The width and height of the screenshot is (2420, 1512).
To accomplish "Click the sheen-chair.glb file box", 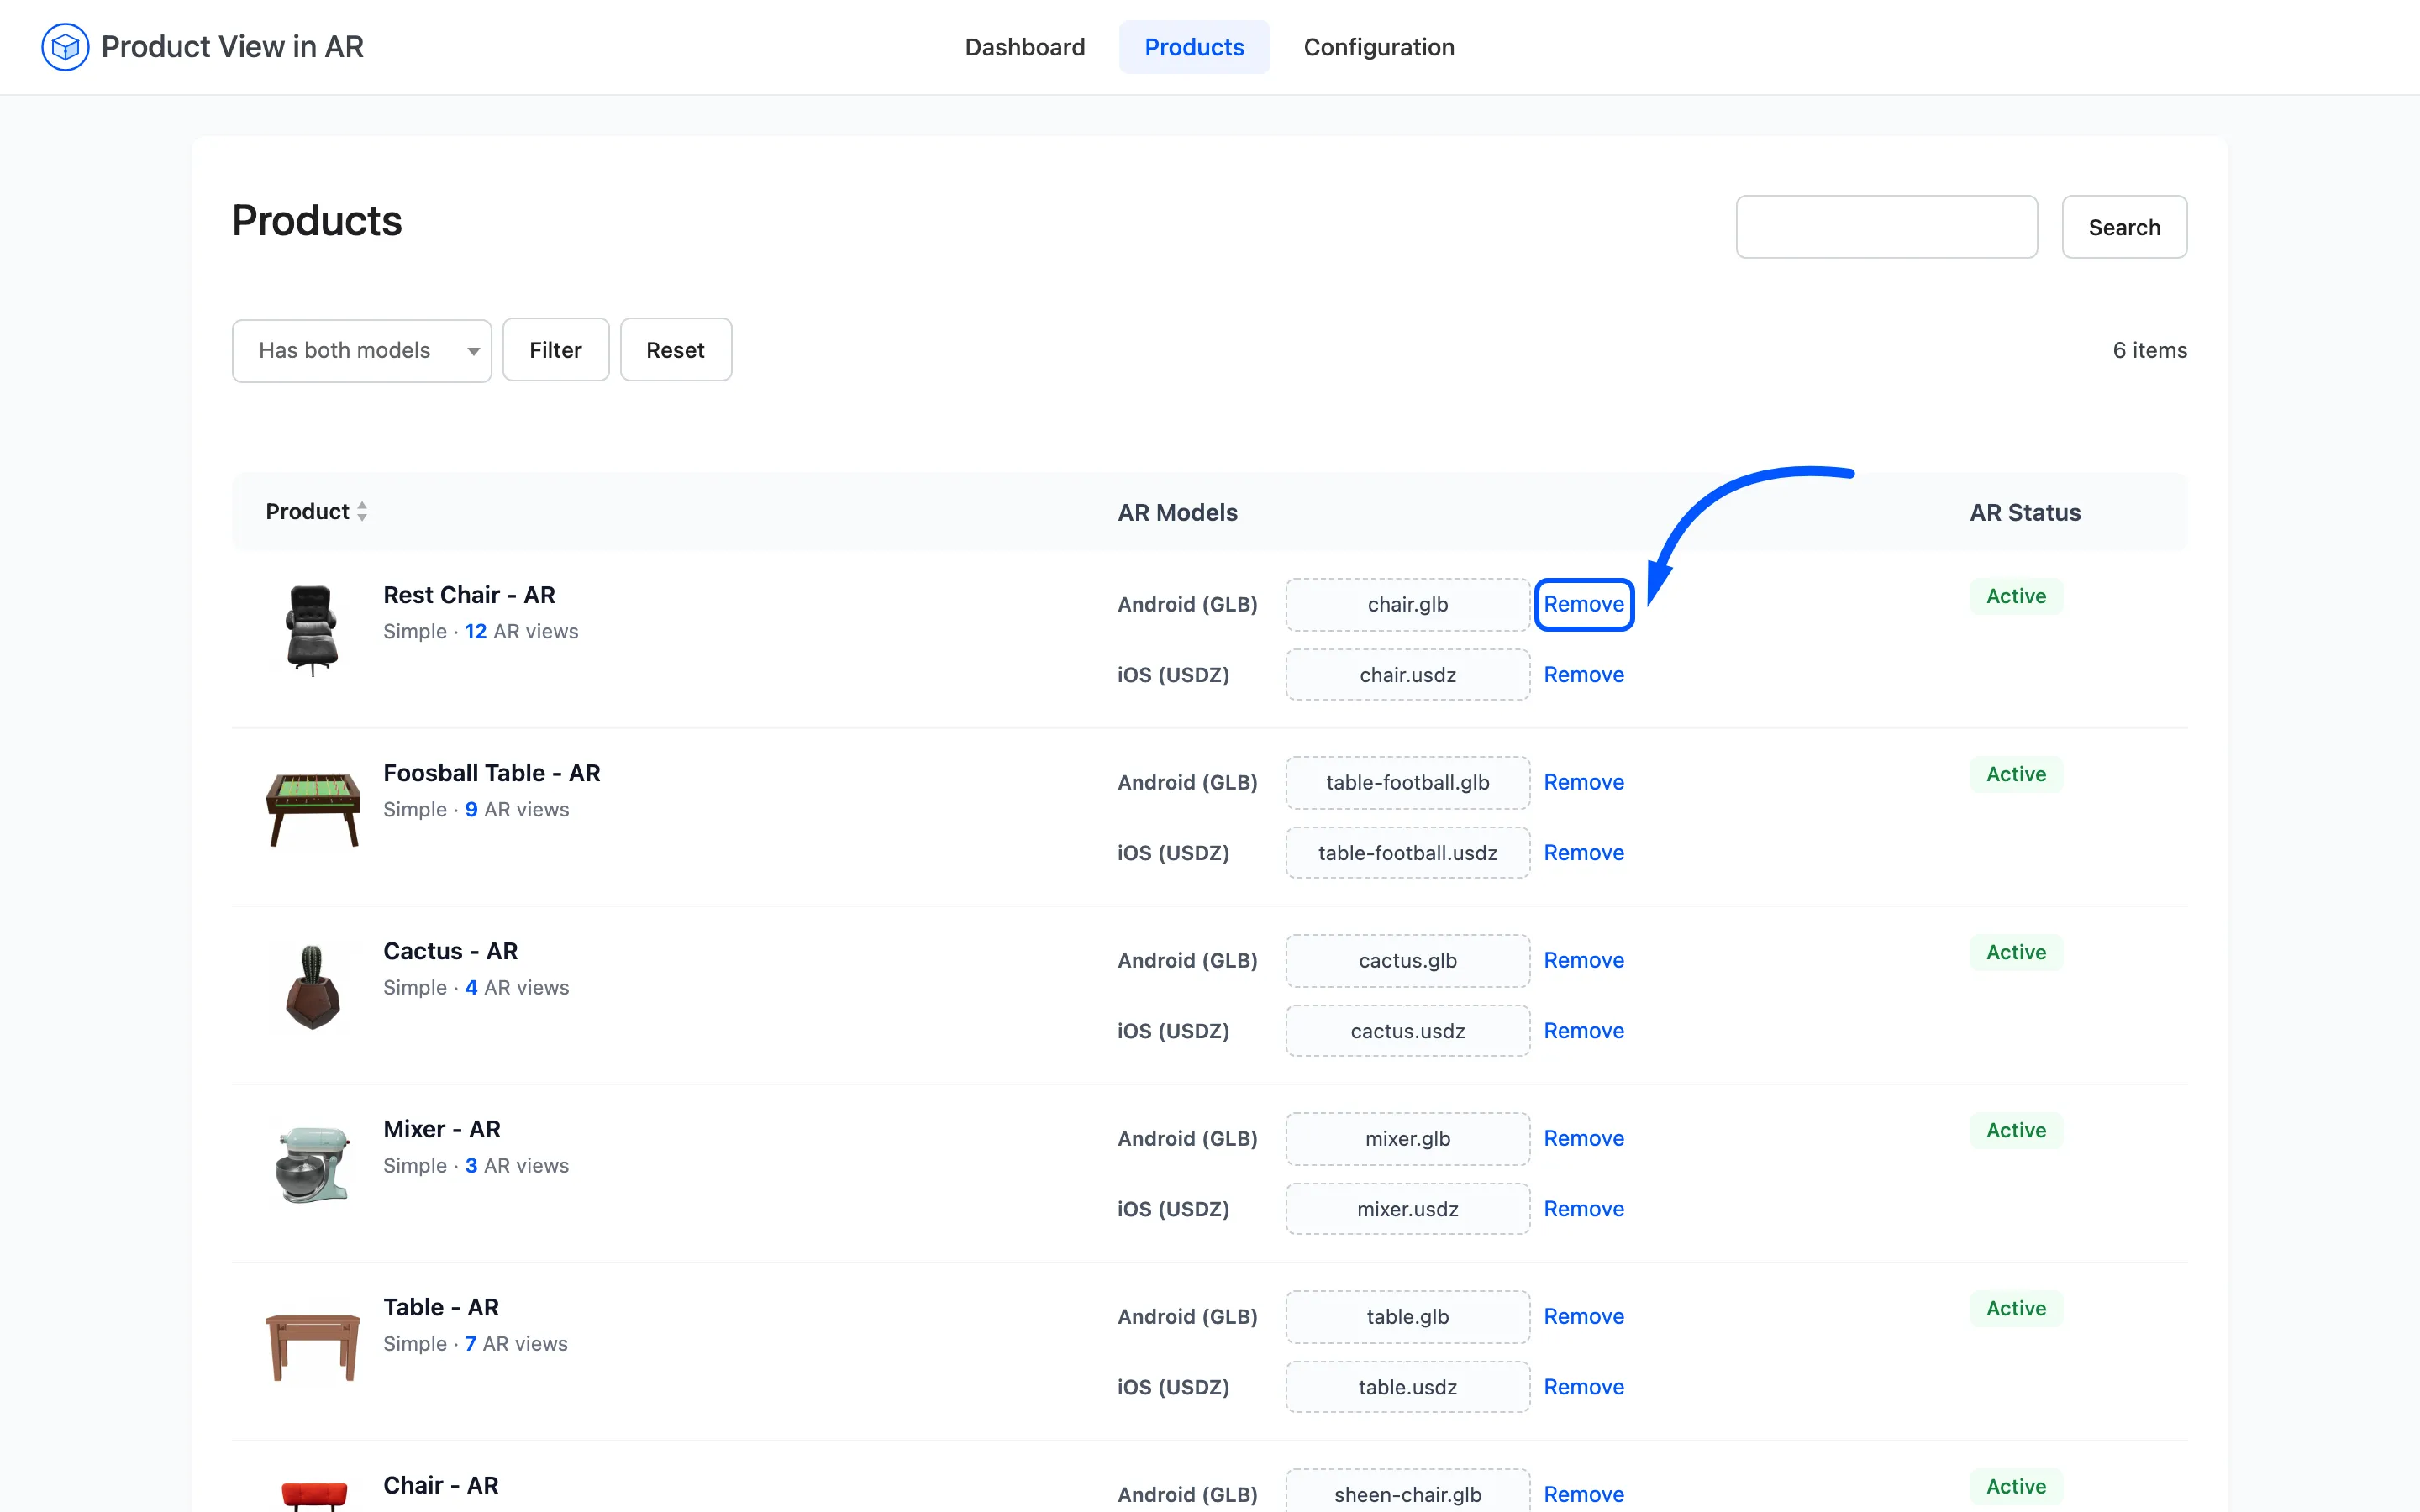I will click(1407, 1491).
